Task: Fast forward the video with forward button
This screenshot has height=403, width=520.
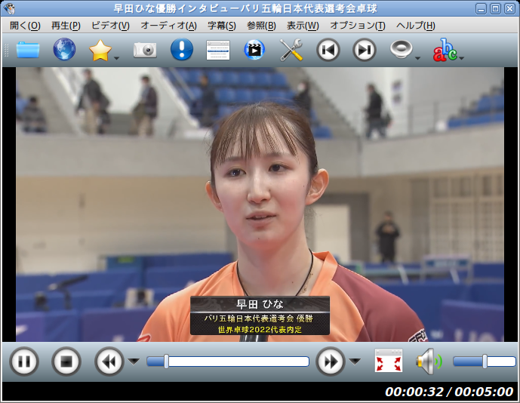Action: pyautogui.click(x=331, y=361)
